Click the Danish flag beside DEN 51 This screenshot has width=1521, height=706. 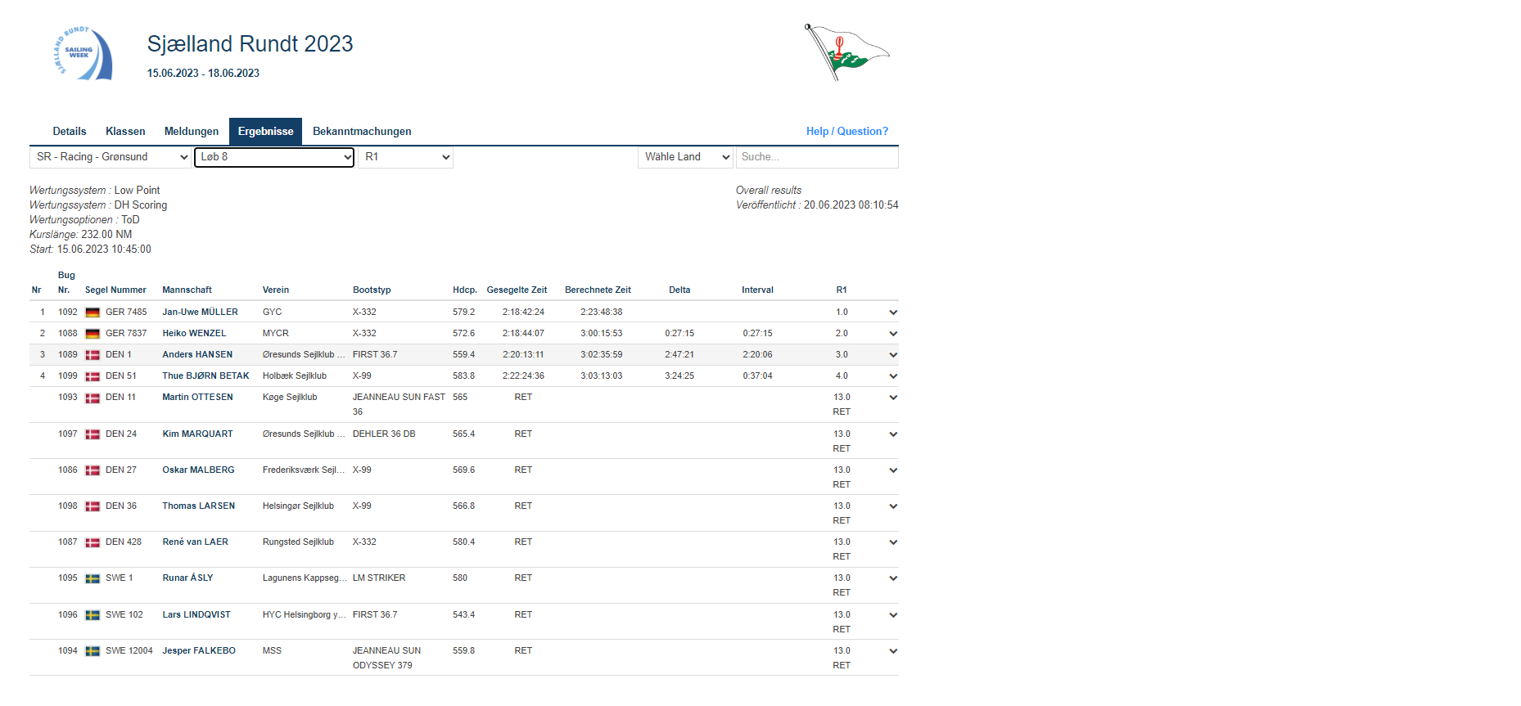pos(93,376)
